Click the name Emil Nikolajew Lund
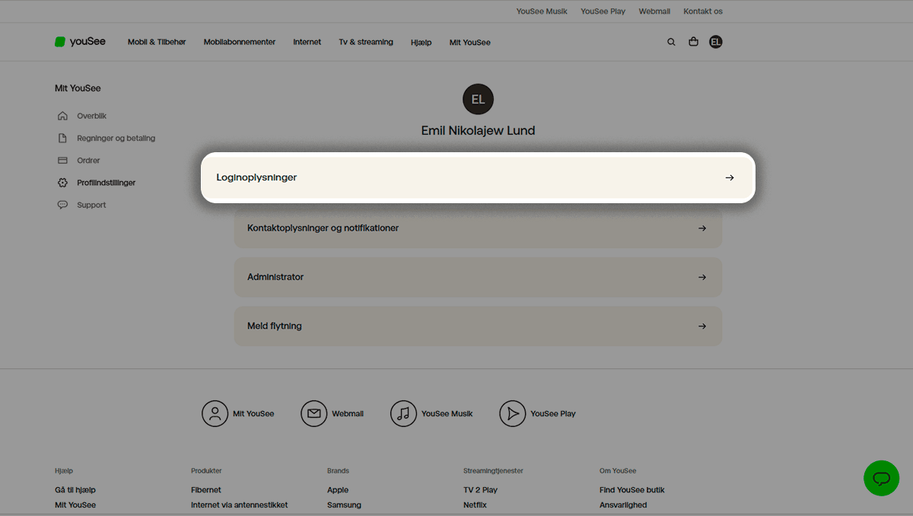 [478, 131]
